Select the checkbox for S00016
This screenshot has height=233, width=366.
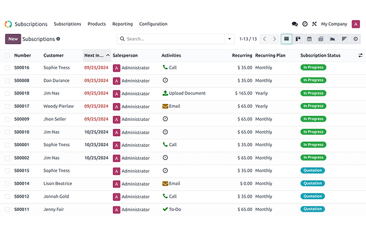(8, 68)
